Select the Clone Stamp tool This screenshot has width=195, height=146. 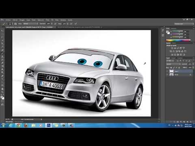[2, 56]
